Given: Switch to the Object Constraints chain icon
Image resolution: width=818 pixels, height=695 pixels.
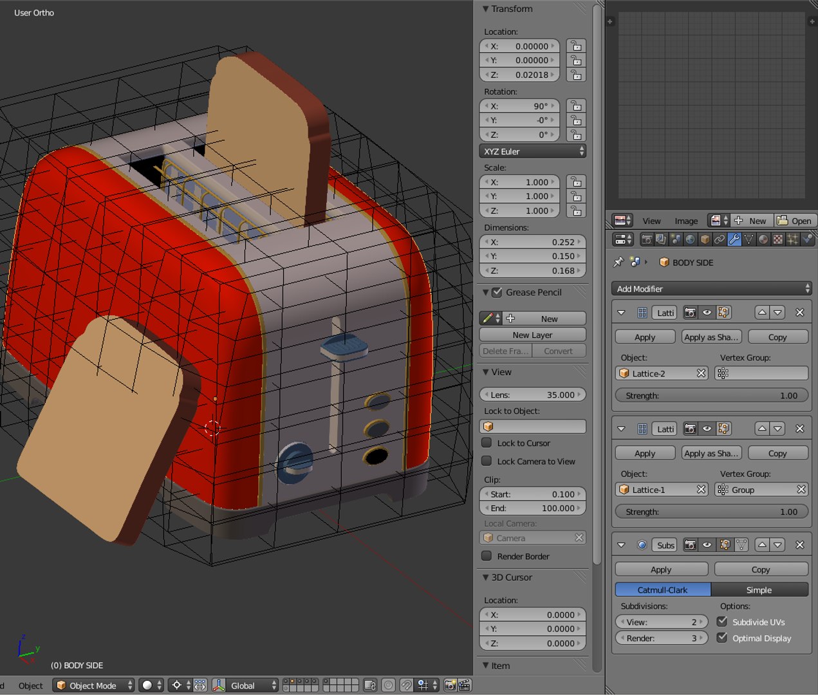Looking at the screenshot, I should [x=720, y=239].
